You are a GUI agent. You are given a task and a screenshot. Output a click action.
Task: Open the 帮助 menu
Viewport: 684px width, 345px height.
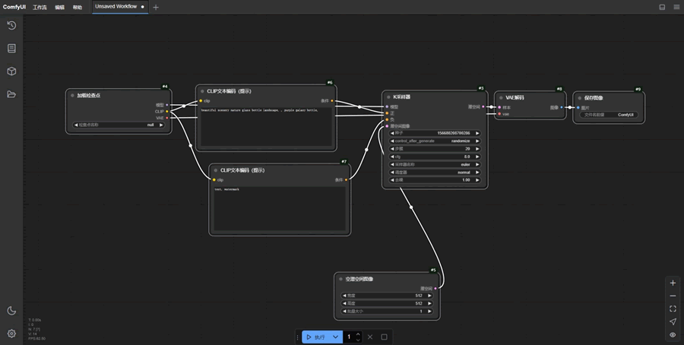78,7
